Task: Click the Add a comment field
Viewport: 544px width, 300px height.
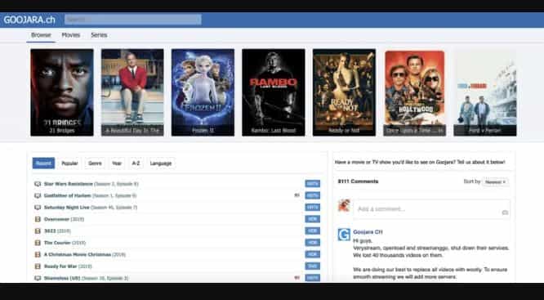Action: point(431,209)
